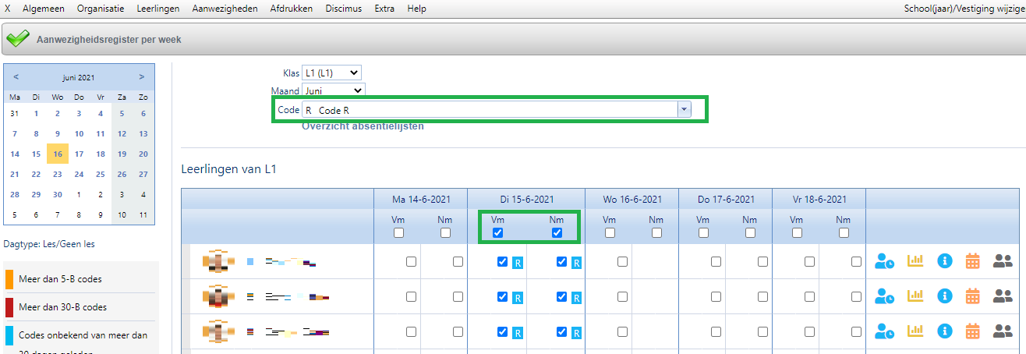Click second student's group people icon
The width and height of the screenshot is (1026, 354).
[1002, 296]
